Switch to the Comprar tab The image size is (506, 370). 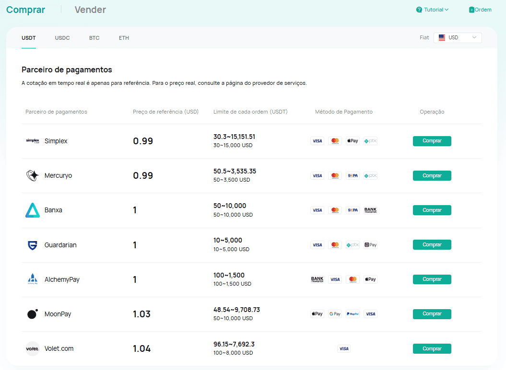click(26, 10)
